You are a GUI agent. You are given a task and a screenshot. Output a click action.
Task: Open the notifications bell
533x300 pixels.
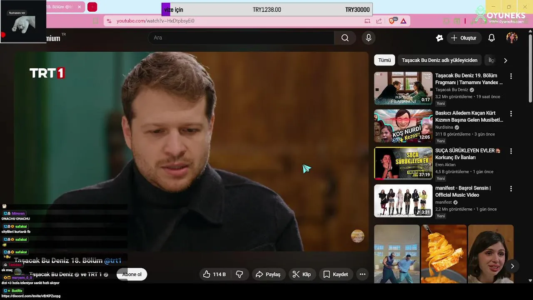491,38
